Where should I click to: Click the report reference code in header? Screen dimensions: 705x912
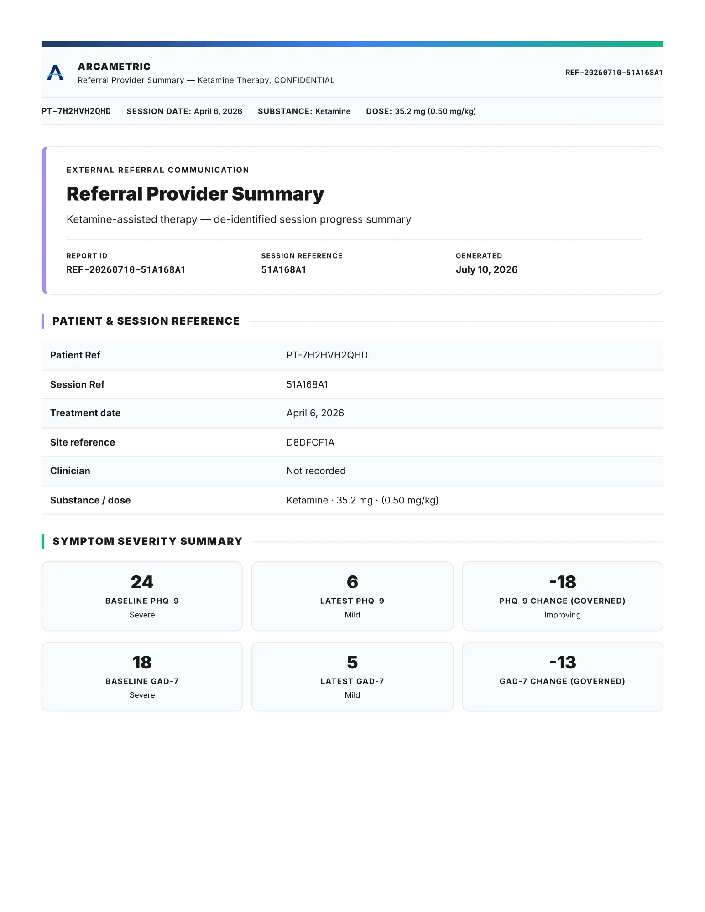point(614,73)
